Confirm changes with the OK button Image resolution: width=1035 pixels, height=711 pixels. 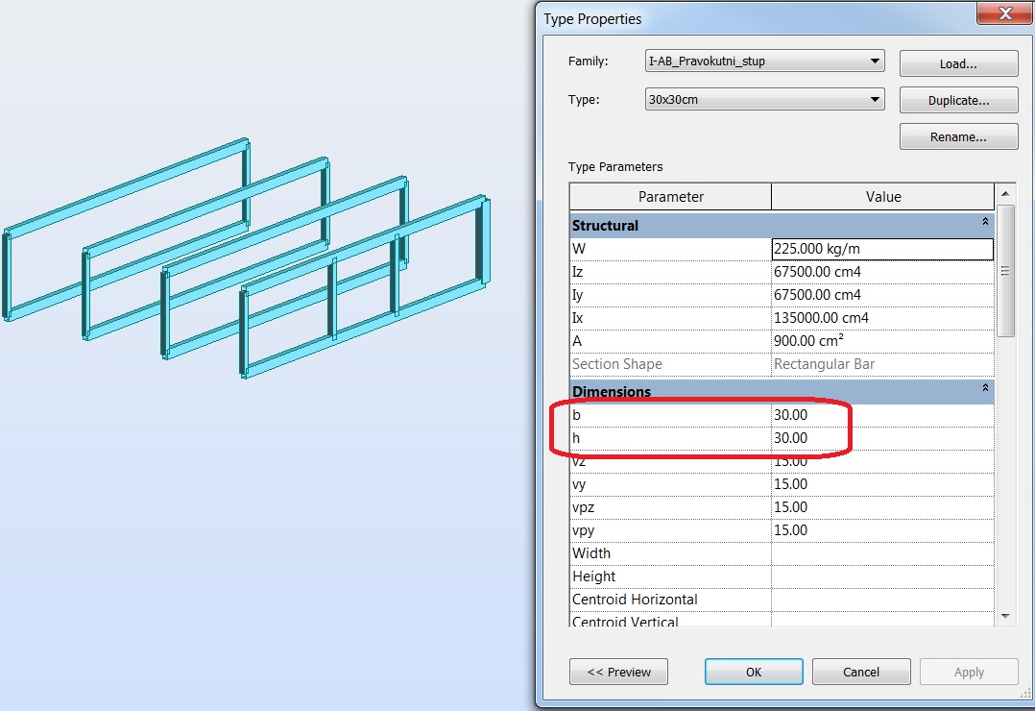753,671
